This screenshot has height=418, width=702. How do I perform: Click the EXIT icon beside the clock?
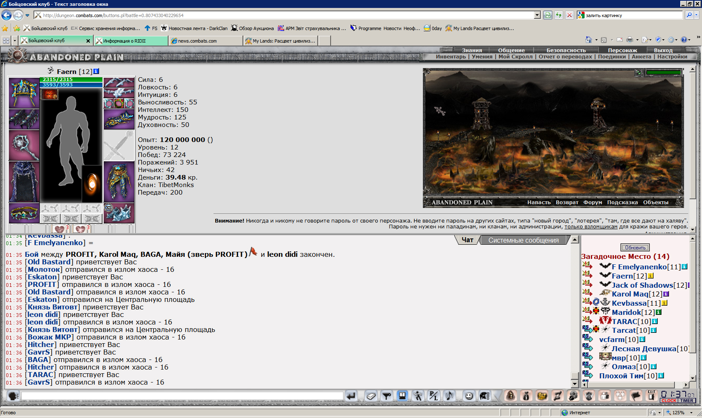[x=651, y=395]
